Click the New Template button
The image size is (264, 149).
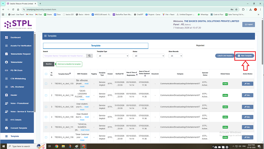[245, 56]
